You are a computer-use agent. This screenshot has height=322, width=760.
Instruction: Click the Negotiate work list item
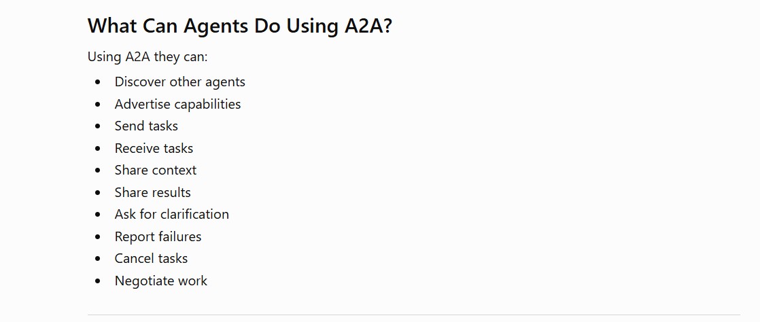pos(161,281)
